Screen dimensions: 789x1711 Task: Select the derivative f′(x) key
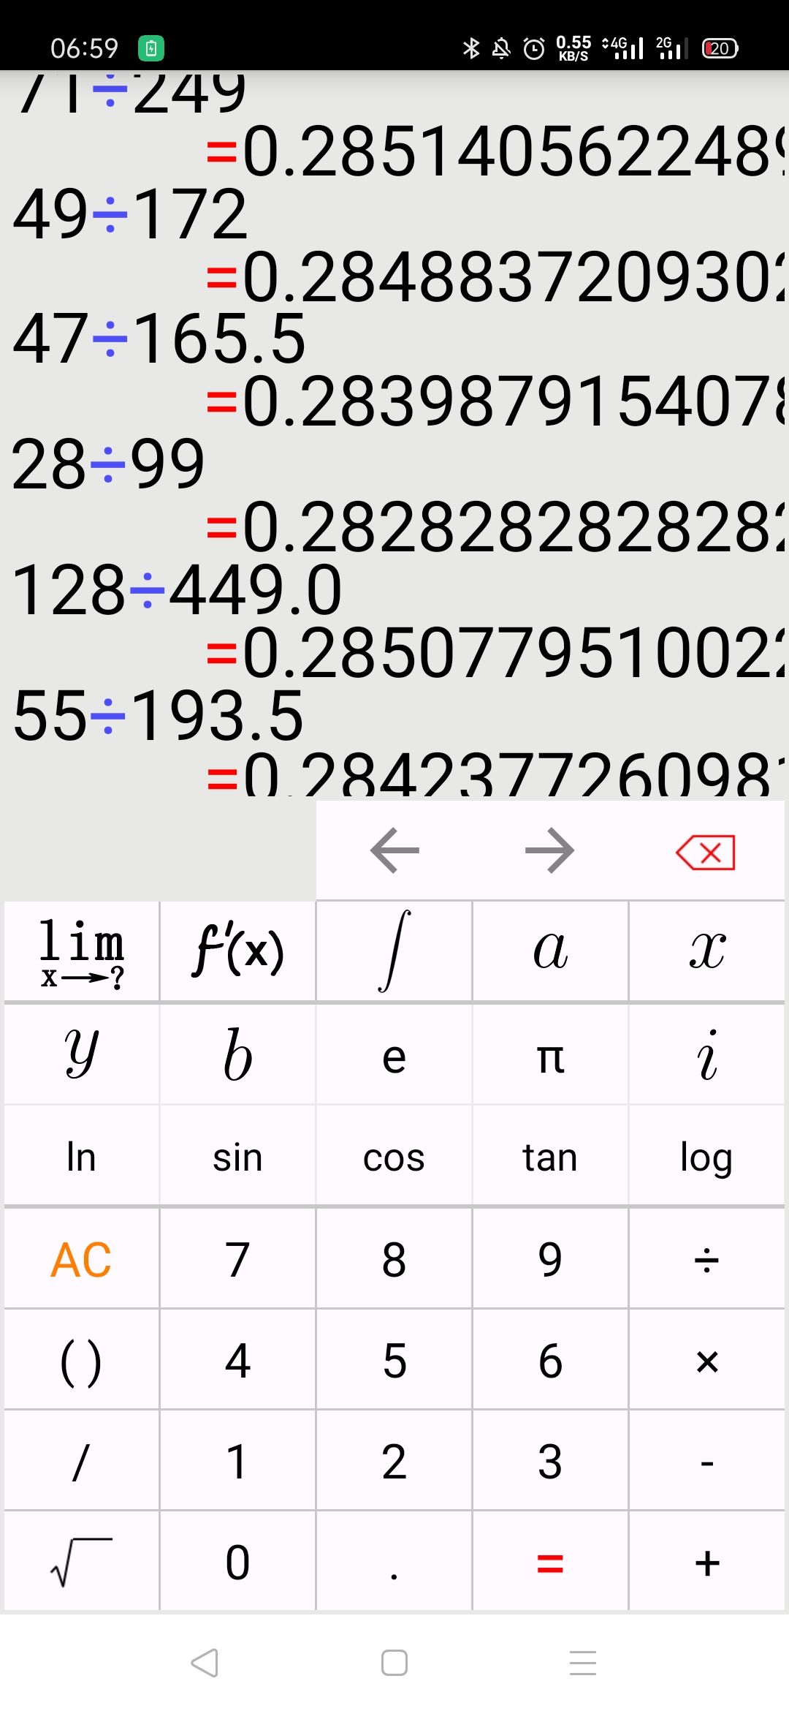237,951
